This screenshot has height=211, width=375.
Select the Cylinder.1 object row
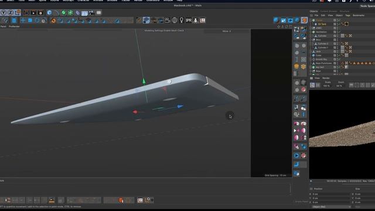coord(323,47)
